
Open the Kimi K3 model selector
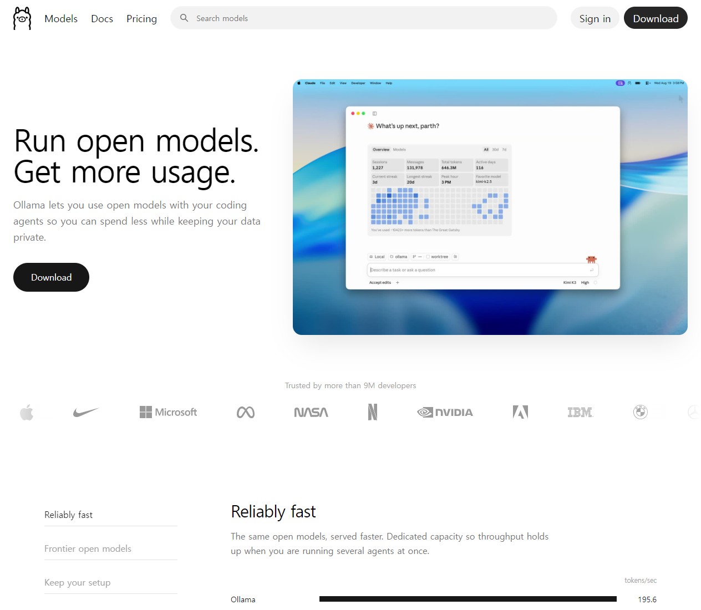pos(570,282)
